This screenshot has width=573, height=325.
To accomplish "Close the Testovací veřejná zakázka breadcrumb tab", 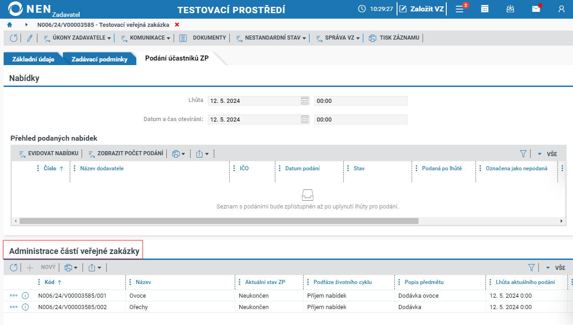I will point(177,25).
